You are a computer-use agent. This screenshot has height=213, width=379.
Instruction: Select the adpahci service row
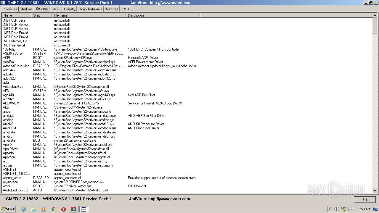(101, 74)
